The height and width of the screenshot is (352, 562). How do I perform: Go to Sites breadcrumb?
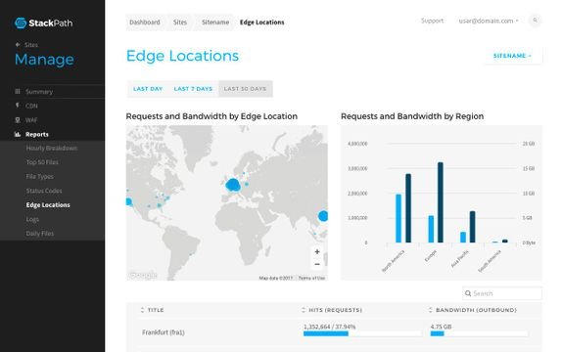180,22
